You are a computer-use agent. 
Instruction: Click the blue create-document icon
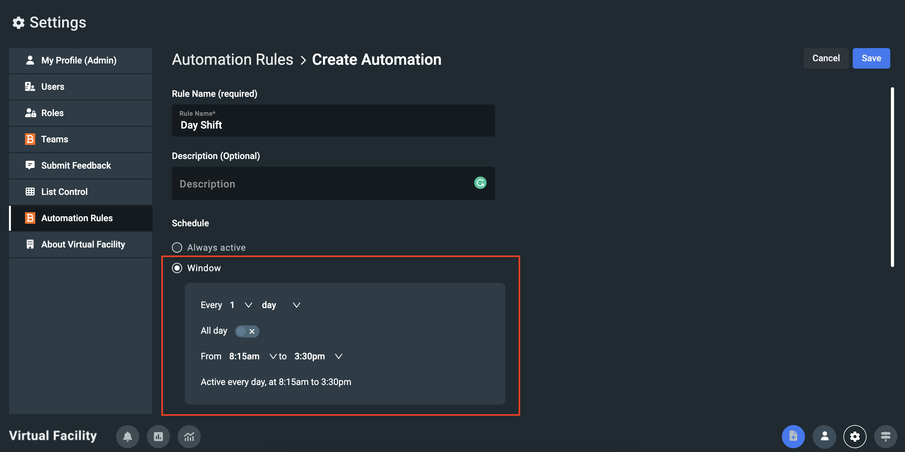[x=794, y=437]
